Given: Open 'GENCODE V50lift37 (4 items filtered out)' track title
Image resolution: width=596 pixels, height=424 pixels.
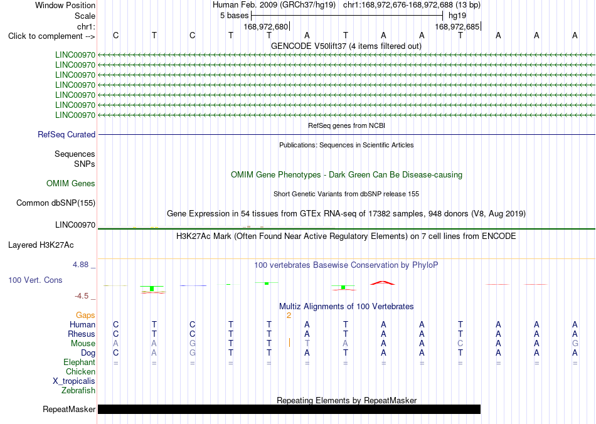Looking at the screenshot, I should (x=346, y=46).
